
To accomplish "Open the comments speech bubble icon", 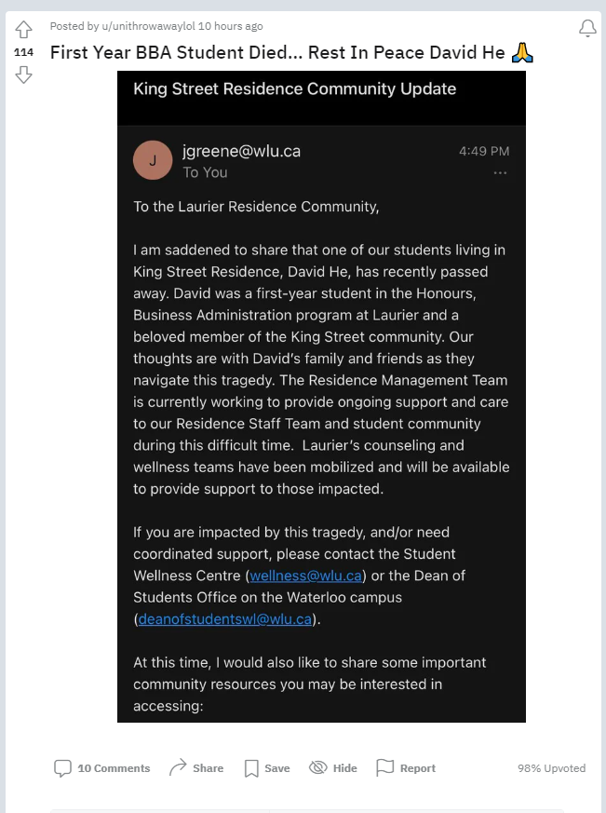I will [x=62, y=768].
